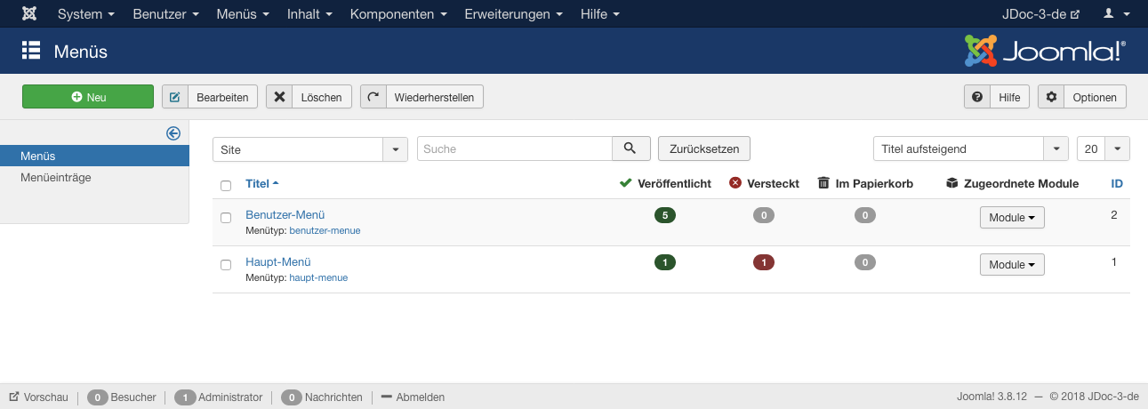Click the Joomla logo icon in top bar

click(x=29, y=14)
